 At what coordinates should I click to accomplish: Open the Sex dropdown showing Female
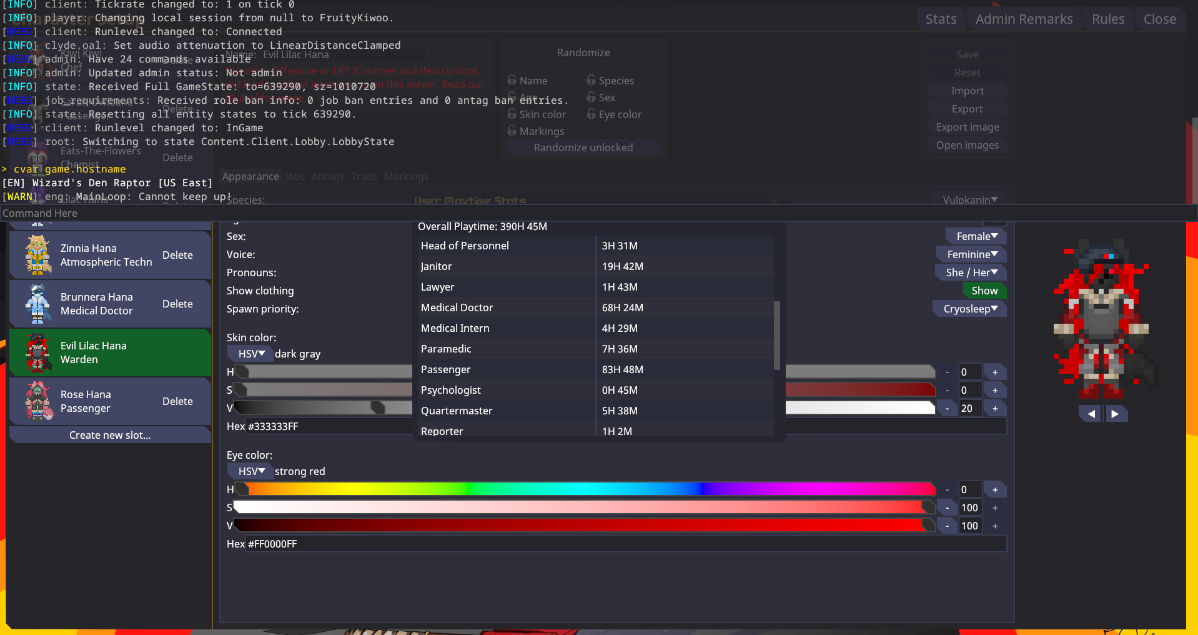tap(976, 236)
